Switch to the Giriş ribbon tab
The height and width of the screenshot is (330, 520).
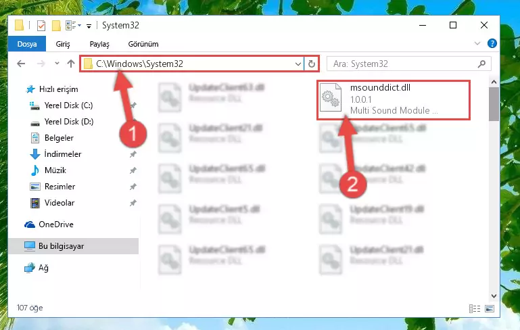pos(63,44)
